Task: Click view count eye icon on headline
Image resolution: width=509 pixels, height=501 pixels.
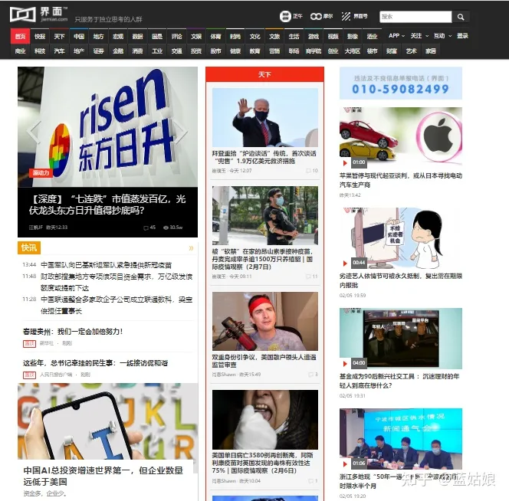Action: (166, 228)
